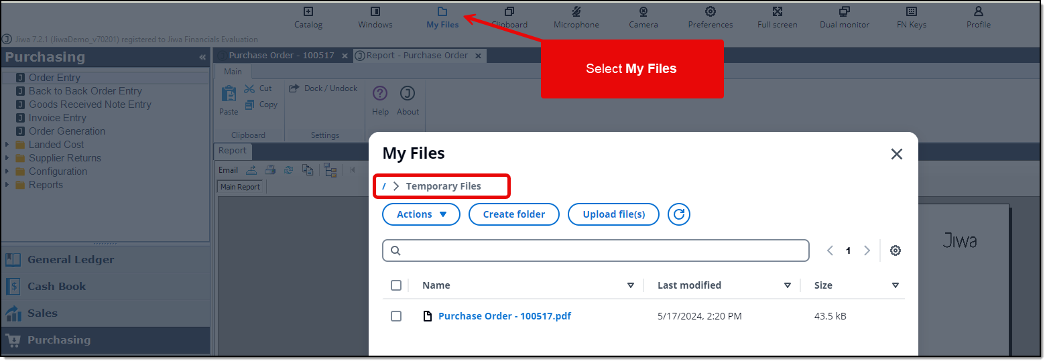The width and height of the screenshot is (1047, 363).
Task: Select the My Files folder icon
Action: pyautogui.click(x=442, y=11)
